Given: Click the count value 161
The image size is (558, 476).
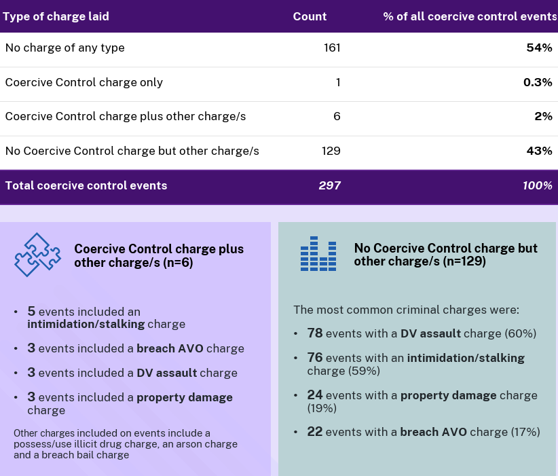Looking at the screenshot, I should click(x=331, y=48).
